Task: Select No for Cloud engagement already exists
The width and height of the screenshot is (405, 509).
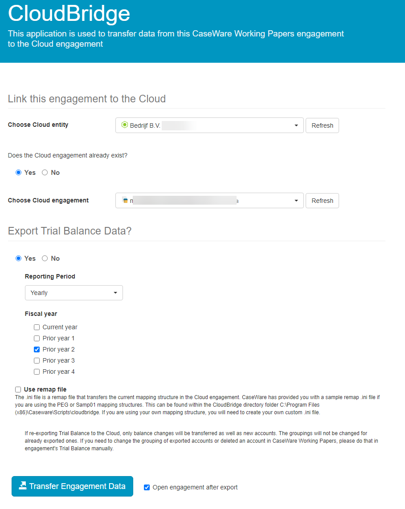Action: pyautogui.click(x=45, y=173)
